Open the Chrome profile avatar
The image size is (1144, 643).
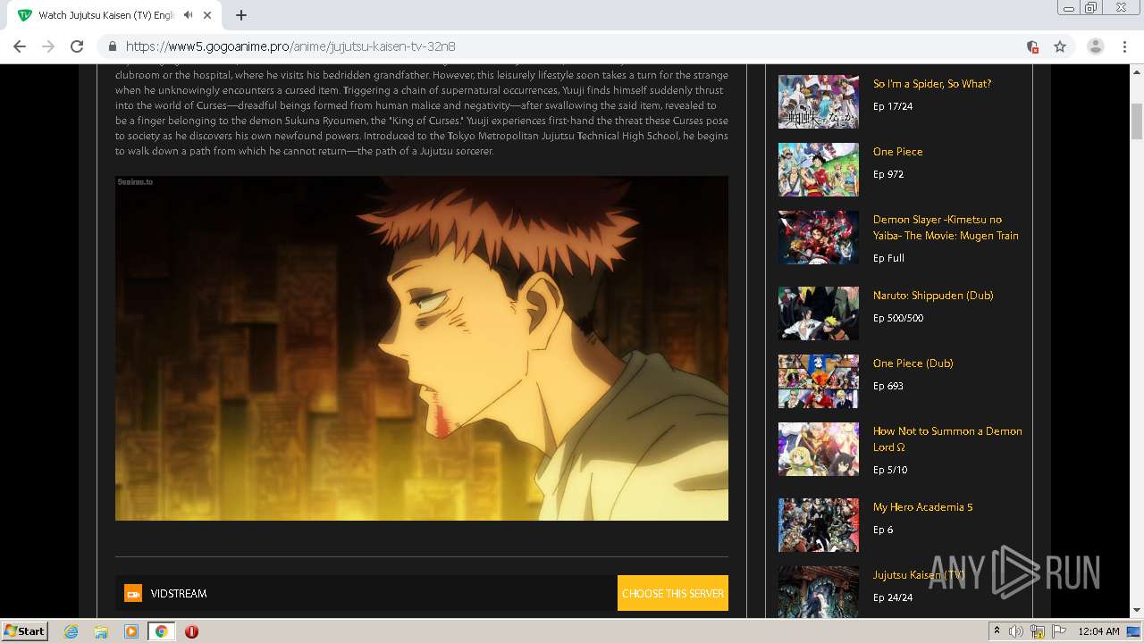click(x=1096, y=46)
